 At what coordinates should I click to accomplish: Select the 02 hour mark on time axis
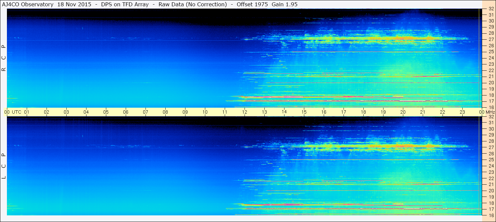[47, 112]
